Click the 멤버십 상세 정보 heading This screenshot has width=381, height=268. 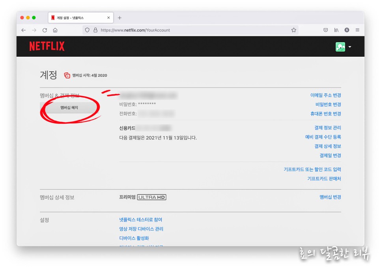[57, 197]
